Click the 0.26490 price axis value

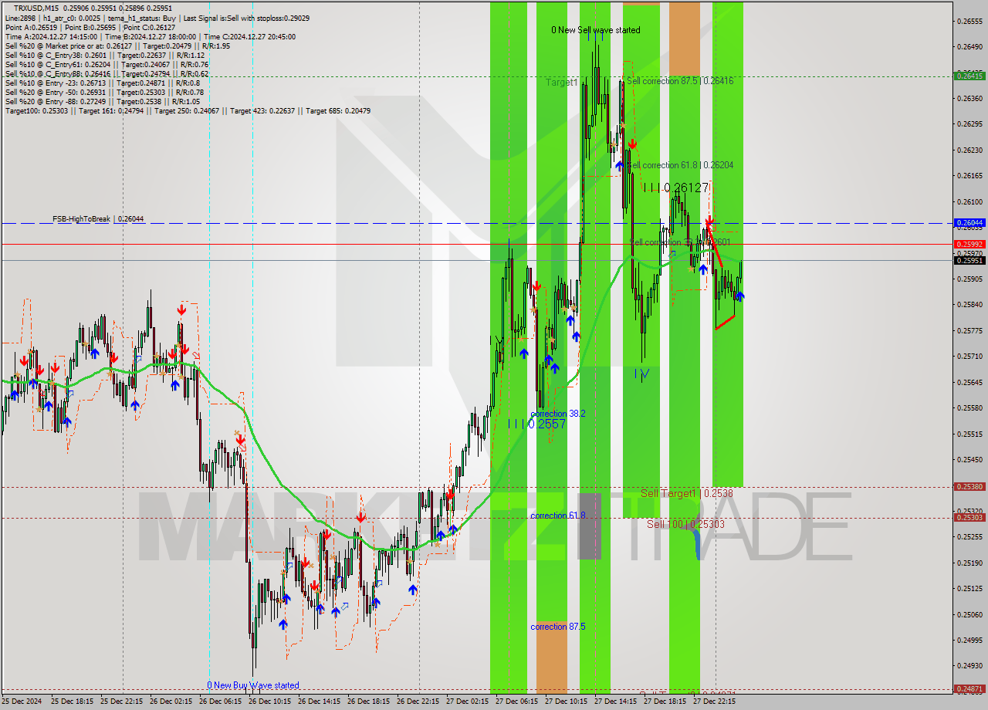coord(969,46)
